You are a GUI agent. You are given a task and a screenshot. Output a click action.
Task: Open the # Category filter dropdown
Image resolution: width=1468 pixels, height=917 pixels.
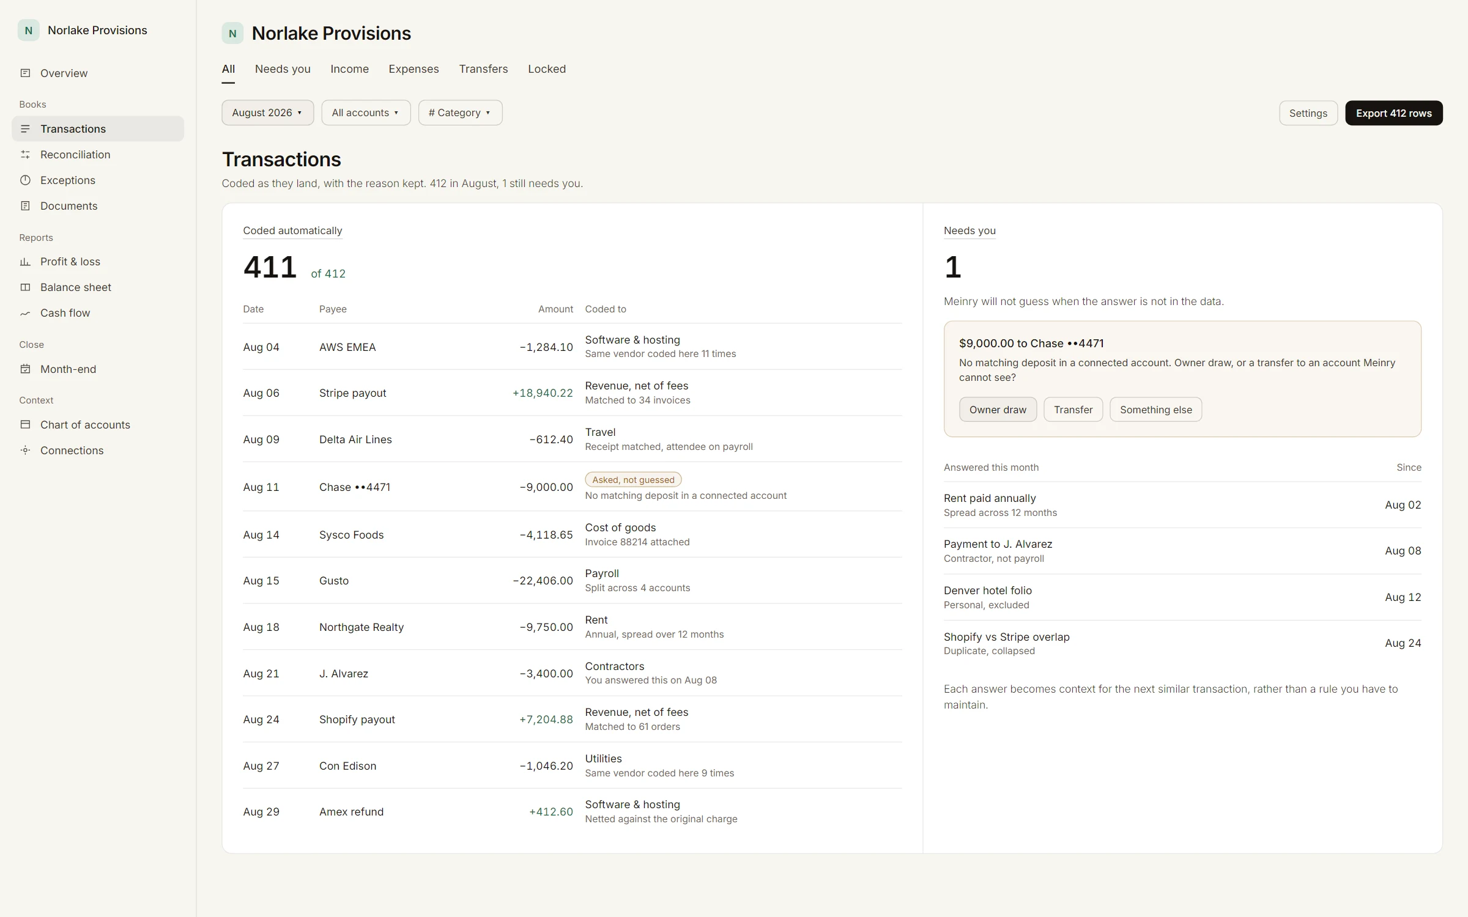click(x=460, y=113)
